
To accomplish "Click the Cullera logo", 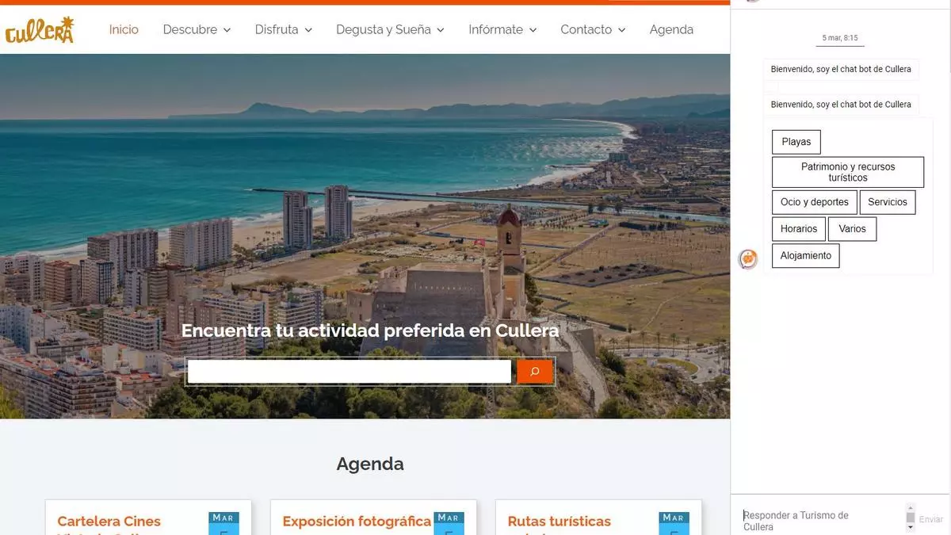I will [x=40, y=30].
